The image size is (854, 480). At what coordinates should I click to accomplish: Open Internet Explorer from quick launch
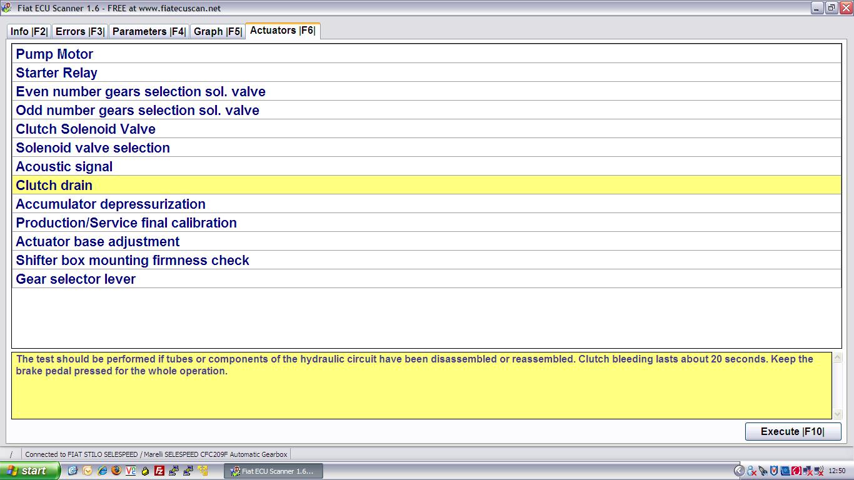[x=103, y=471]
